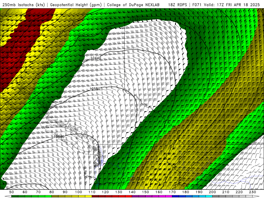Screen dimensions: 264x198
Task: Click the 180 value on the color scale
Action: (185, 192)
